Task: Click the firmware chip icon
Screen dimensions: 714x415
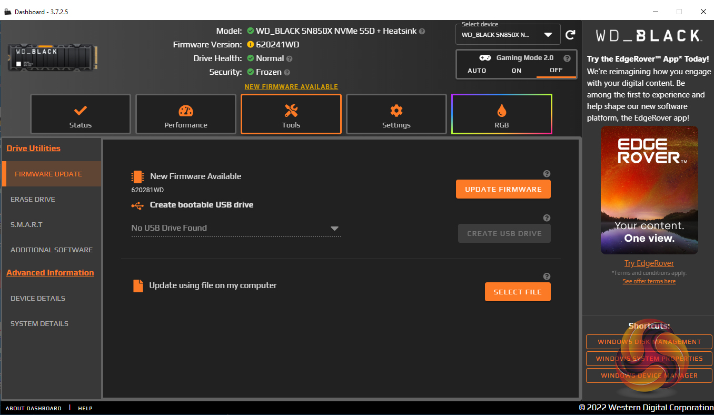Action: pyautogui.click(x=137, y=176)
